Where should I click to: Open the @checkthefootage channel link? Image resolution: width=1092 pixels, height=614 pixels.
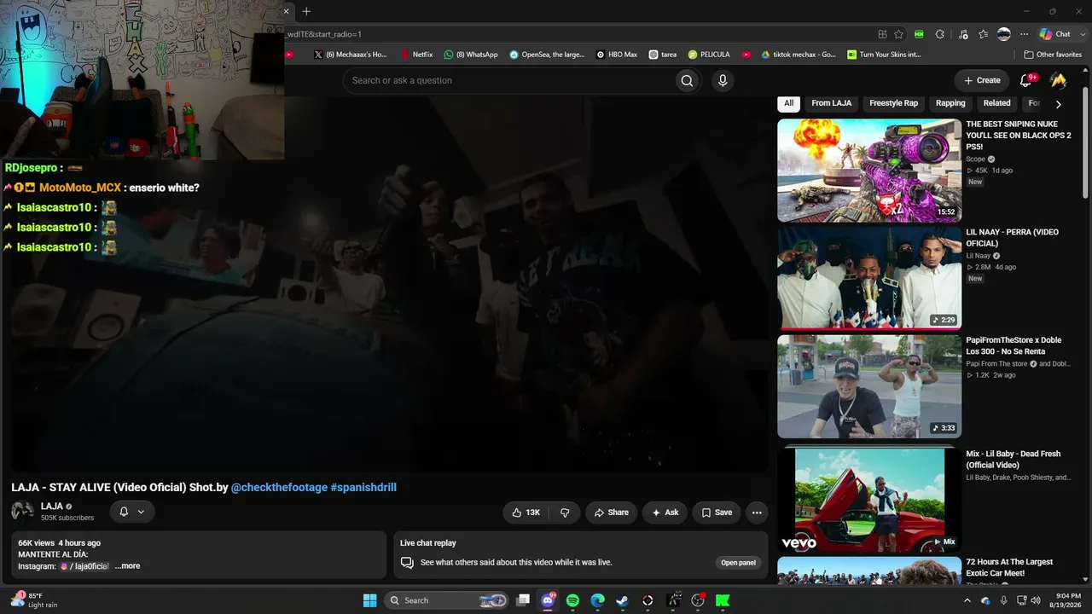tap(279, 488)
